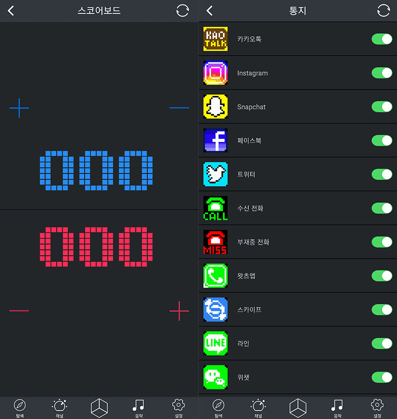The image size is (397, 419).
Task: Open 탐색 tab on 통지 screen
Action: [218, 408]
